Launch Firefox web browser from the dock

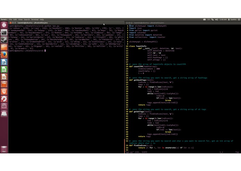(4, 55)
